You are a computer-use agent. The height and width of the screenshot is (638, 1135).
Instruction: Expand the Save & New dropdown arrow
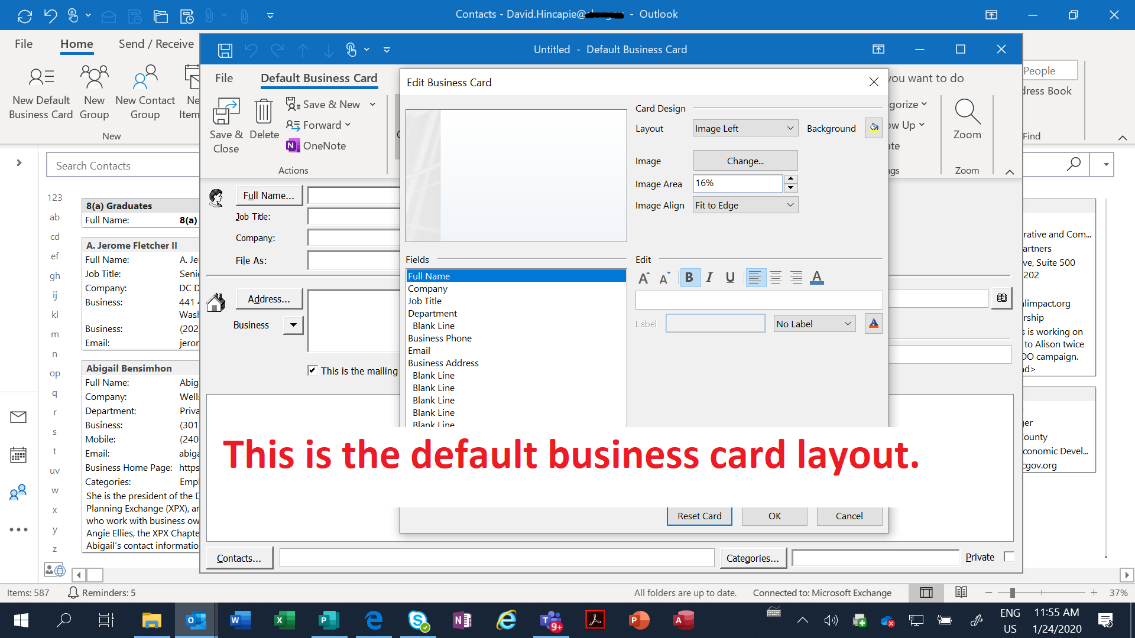[x=372, y=105]
